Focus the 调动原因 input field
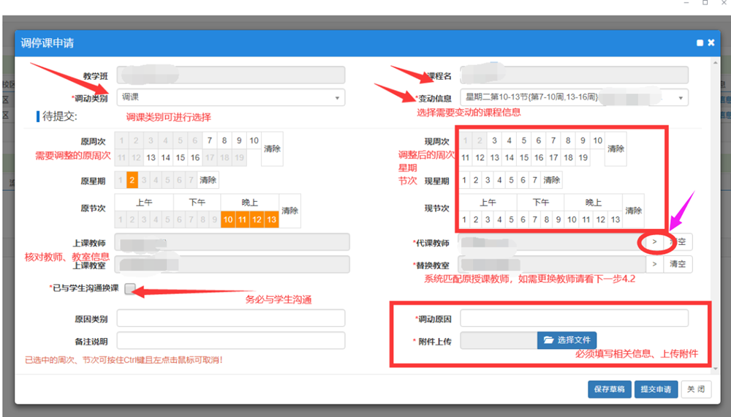This screenshot has height=417, width=731. tap(574, 318)
